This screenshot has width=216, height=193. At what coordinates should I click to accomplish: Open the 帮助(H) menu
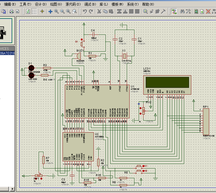[x=148, y=4]
